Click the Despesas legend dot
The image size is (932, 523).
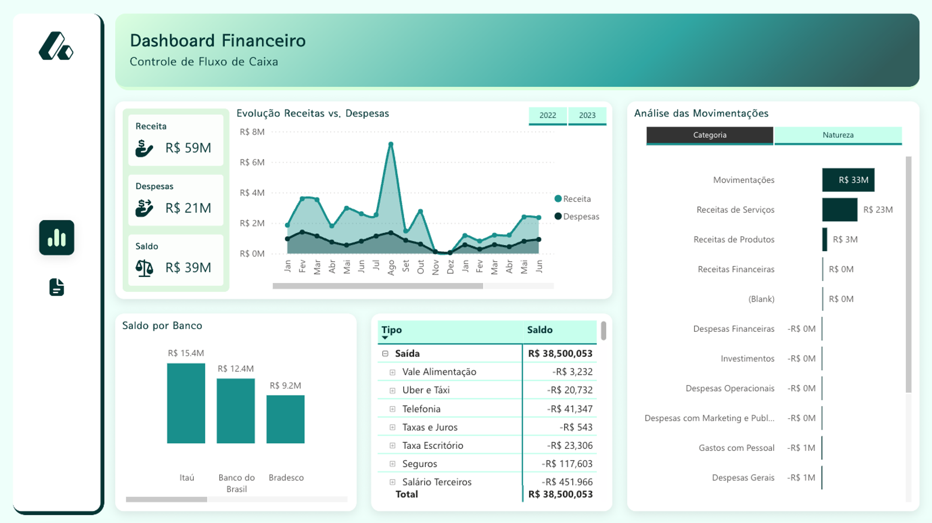point(558,216)
